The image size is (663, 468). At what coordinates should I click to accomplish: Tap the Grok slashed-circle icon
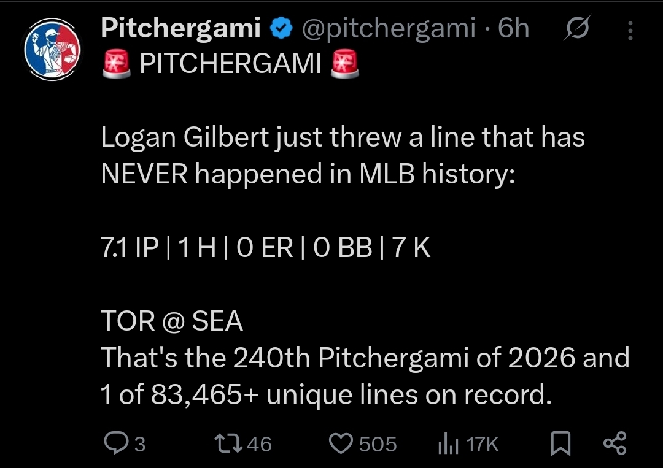tap(576, 28)
